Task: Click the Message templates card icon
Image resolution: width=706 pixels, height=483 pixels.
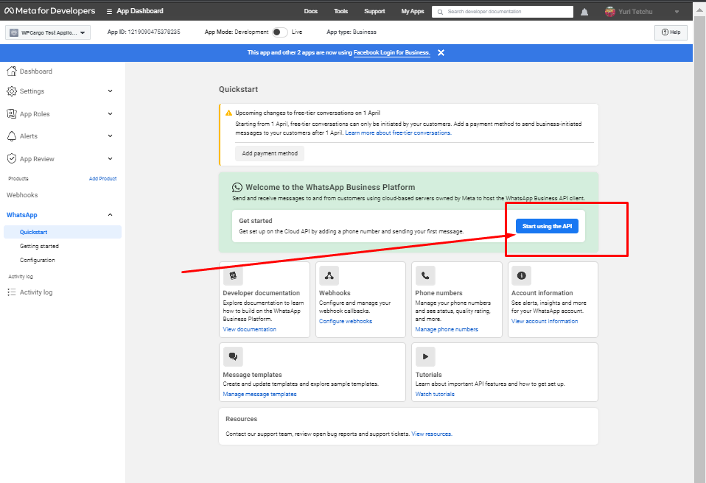Action: pos(233,356)
